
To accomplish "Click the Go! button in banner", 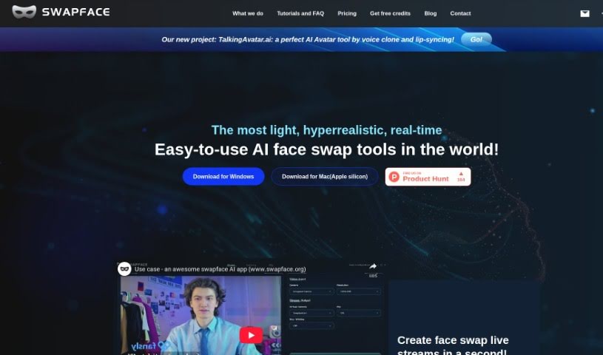I will [x=476, y=39].
